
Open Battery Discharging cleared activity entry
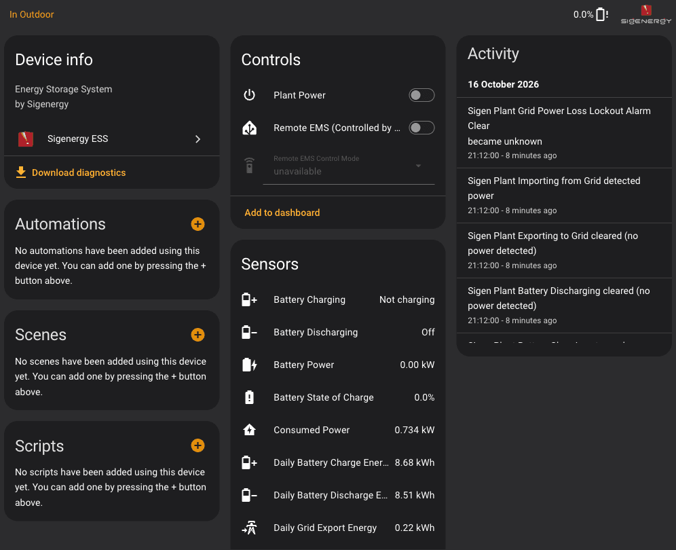pyautogui.click(x=564, y=306)
